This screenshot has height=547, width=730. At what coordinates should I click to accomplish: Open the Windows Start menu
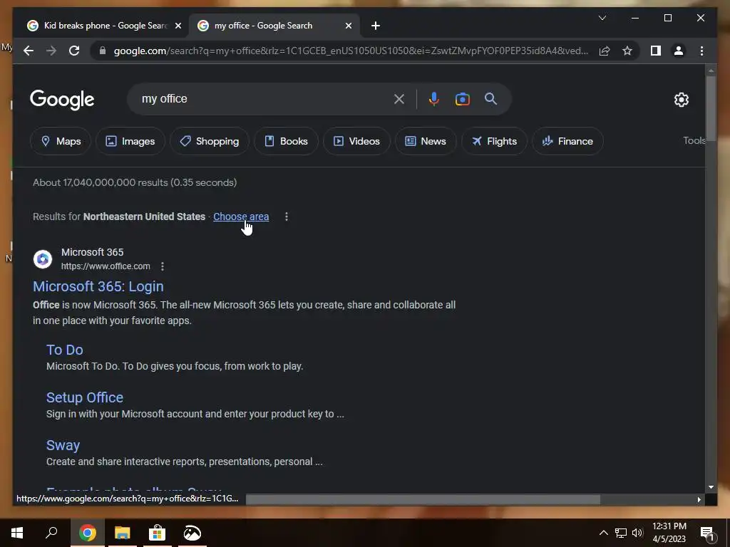pos(17,533)
